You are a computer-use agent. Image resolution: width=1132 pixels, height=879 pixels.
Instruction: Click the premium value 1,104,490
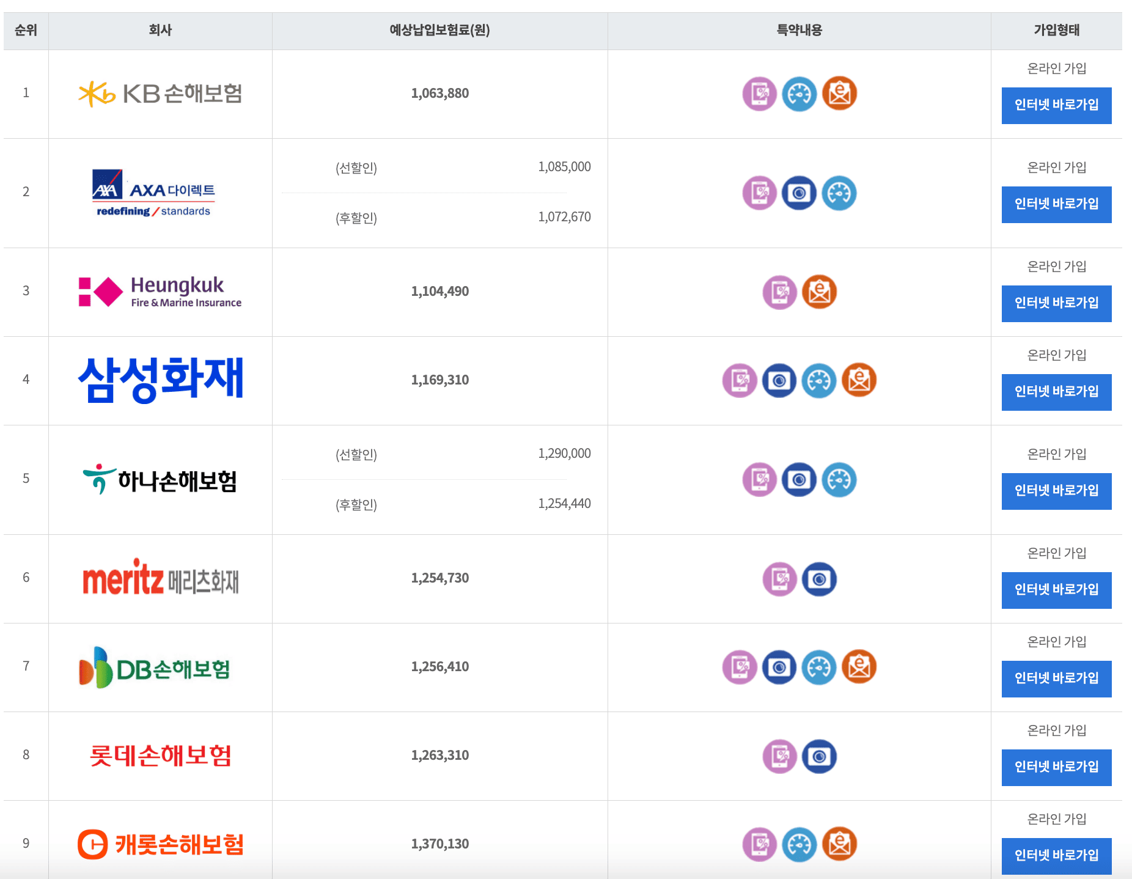click(x=440, y=292)
